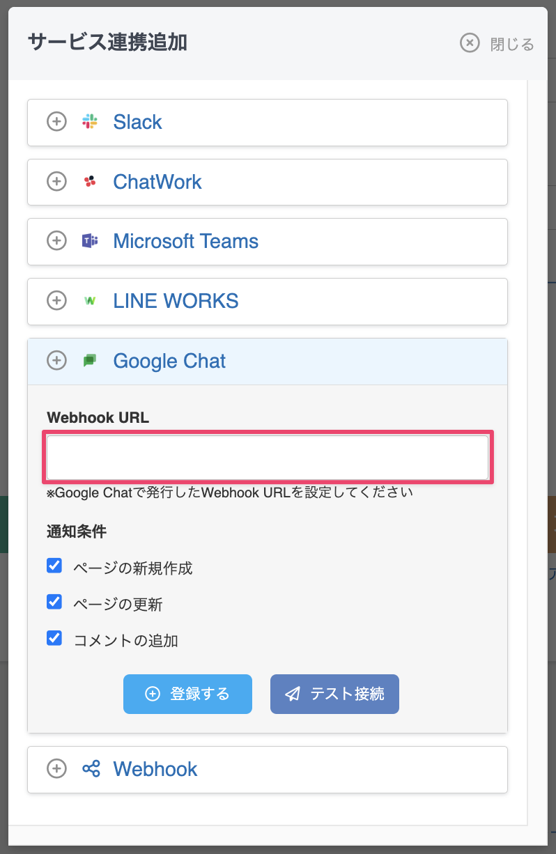Expand the Slack section plus icon

(x=56, y=122)
